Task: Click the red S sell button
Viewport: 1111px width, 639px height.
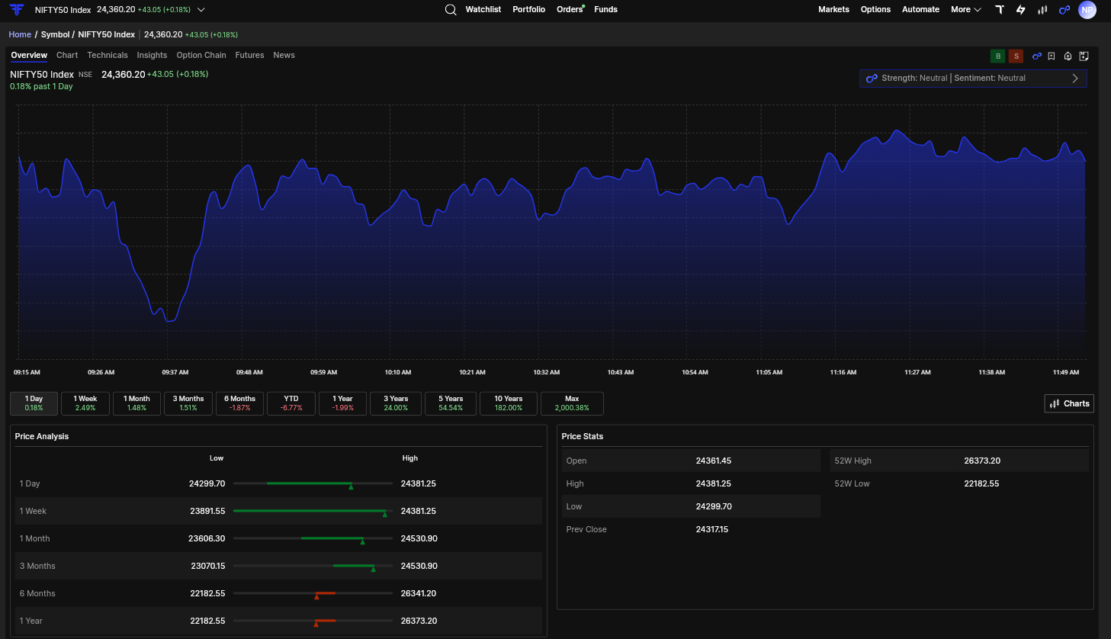Action: tap(1016, 56)
